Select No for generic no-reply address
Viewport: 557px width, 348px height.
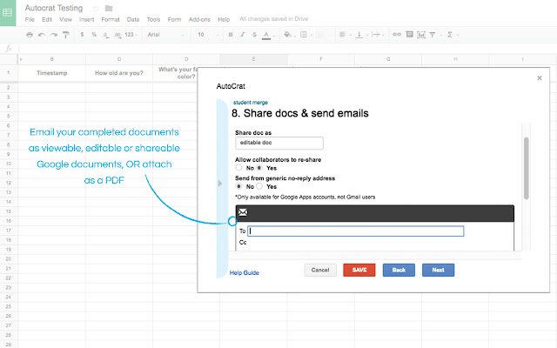pyautogui.click(x=238, y=186)
